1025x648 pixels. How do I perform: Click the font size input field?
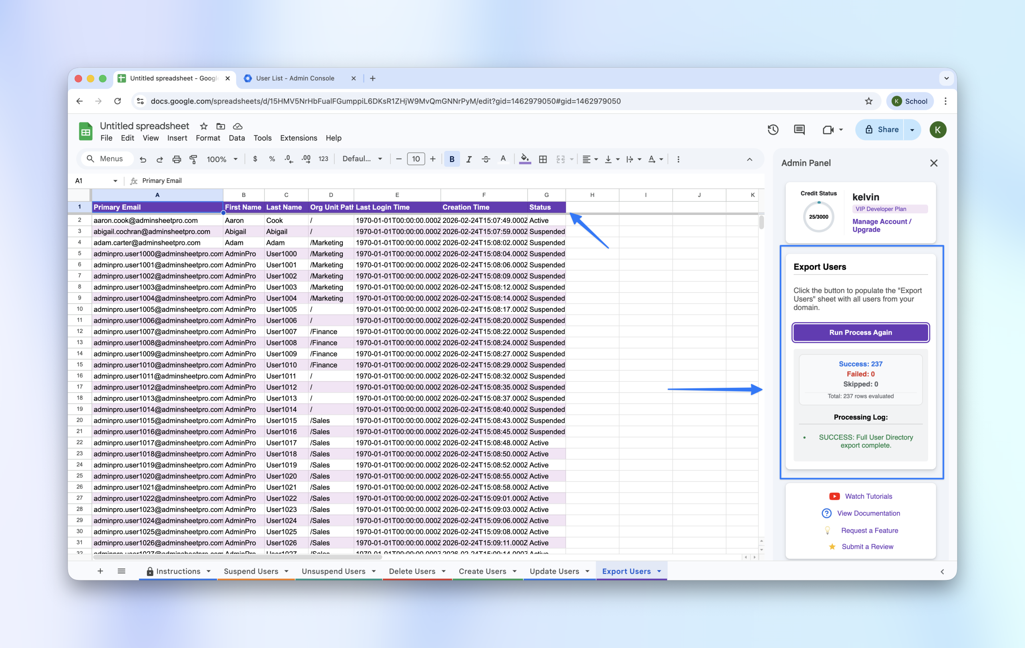coord(416,159)
